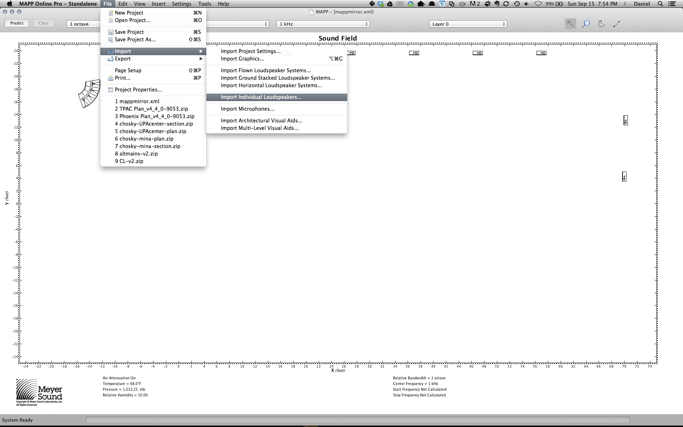Image resolution: width=683 pixels, height=427 pixels.
Task: Click the Clear button
Action: click(x=44, y=23)
